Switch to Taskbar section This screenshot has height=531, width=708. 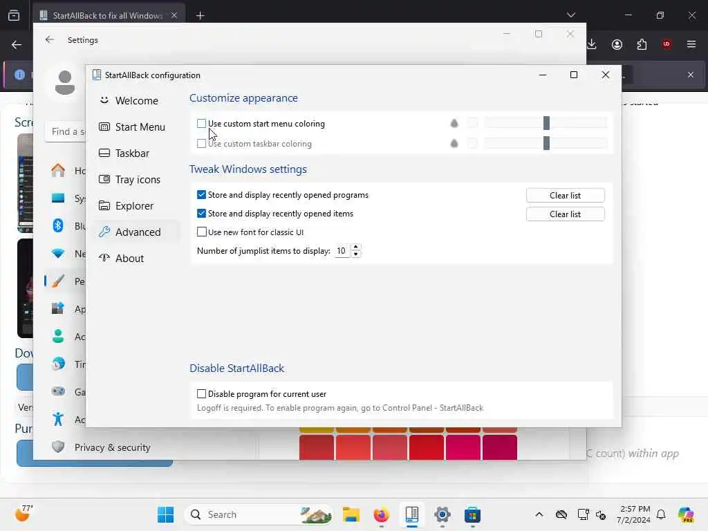click(x=136, y=153)
